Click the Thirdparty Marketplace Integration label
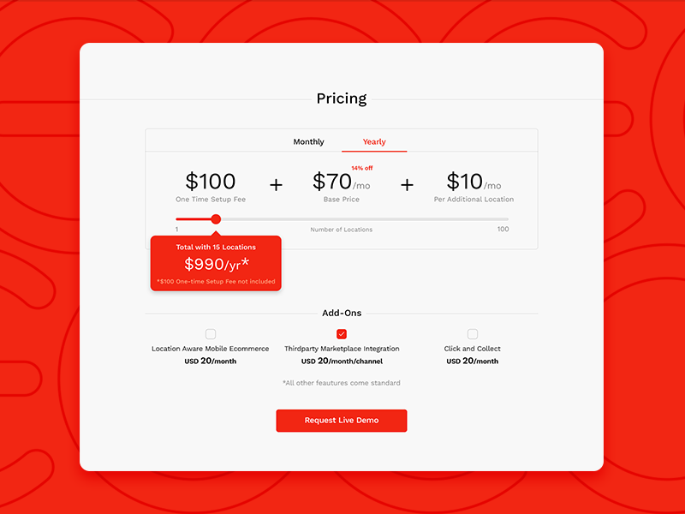685x514 pixels. point(342,349)
